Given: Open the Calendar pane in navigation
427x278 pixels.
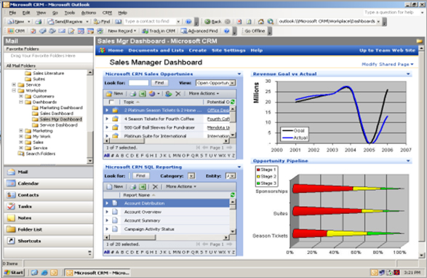Looking at the screenshot, I should click(49, 183).
